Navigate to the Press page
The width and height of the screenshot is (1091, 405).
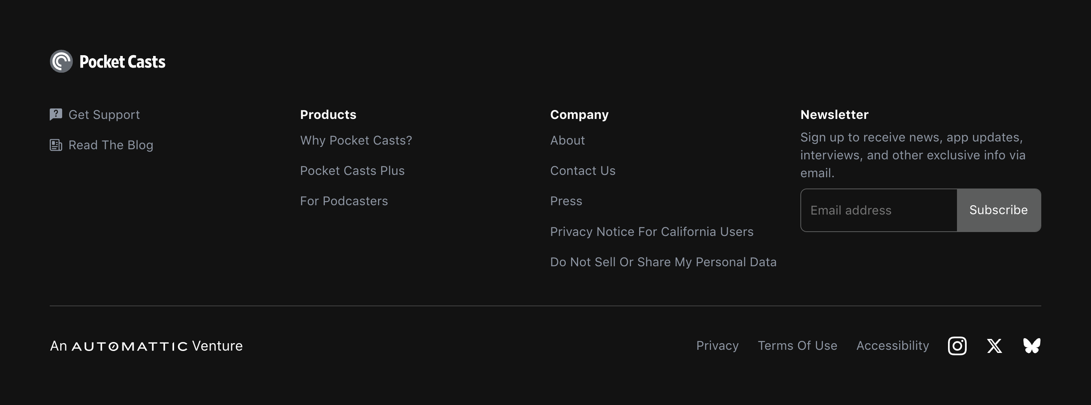(566, 201)
